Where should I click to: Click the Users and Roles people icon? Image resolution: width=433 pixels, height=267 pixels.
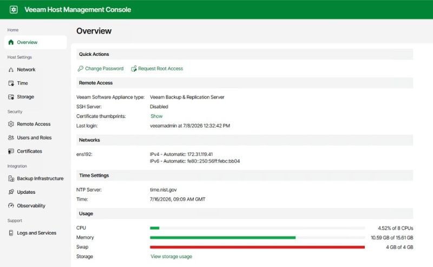click(11, 138)
